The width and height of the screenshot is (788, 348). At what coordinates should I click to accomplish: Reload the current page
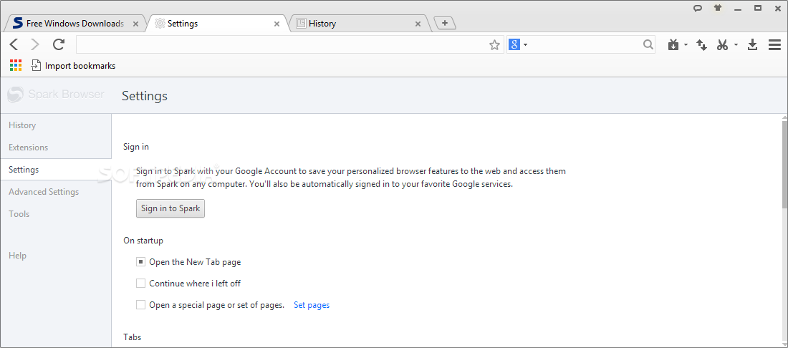click(59, 44)
